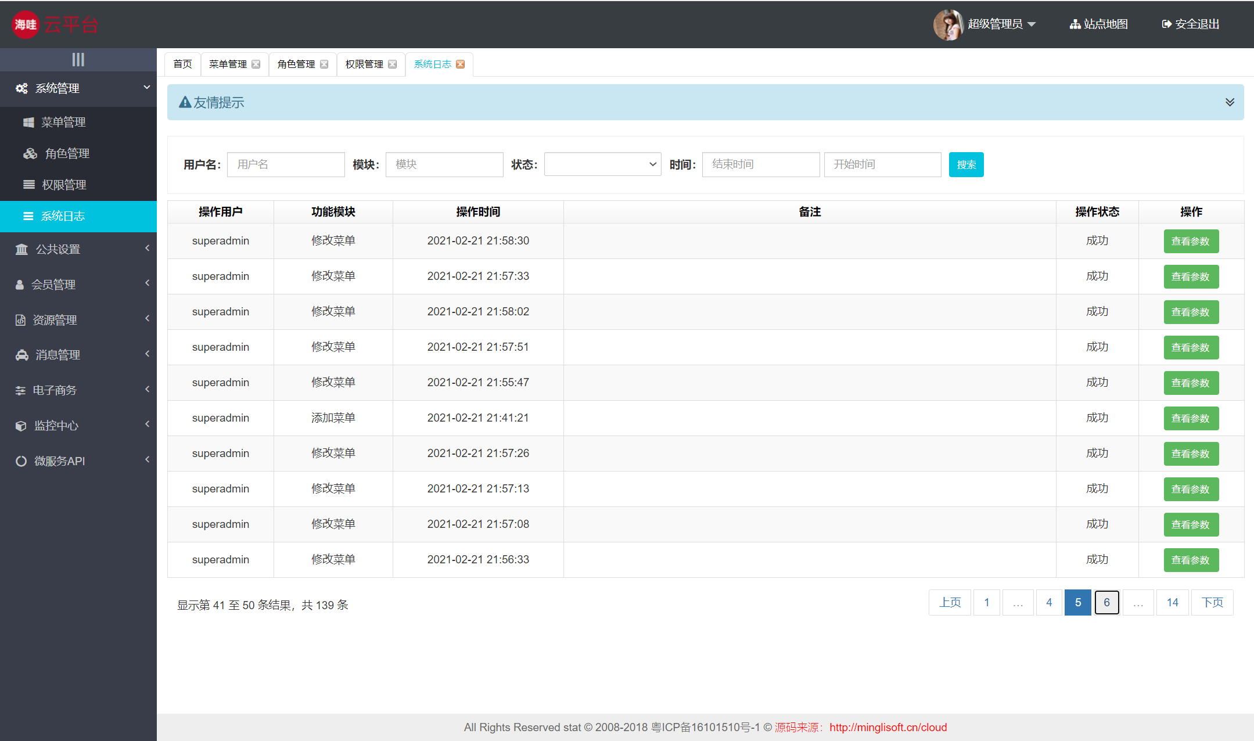Close the 角色管理 tab with its X icon
This screenshot has height=741, width=1254.
[324, 64]
